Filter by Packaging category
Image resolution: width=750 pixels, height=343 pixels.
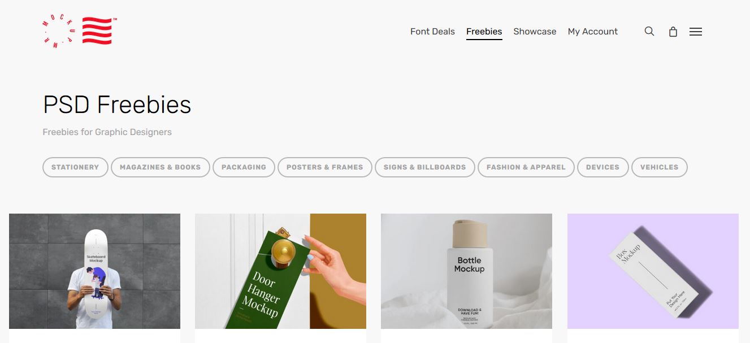pos(244,167)
